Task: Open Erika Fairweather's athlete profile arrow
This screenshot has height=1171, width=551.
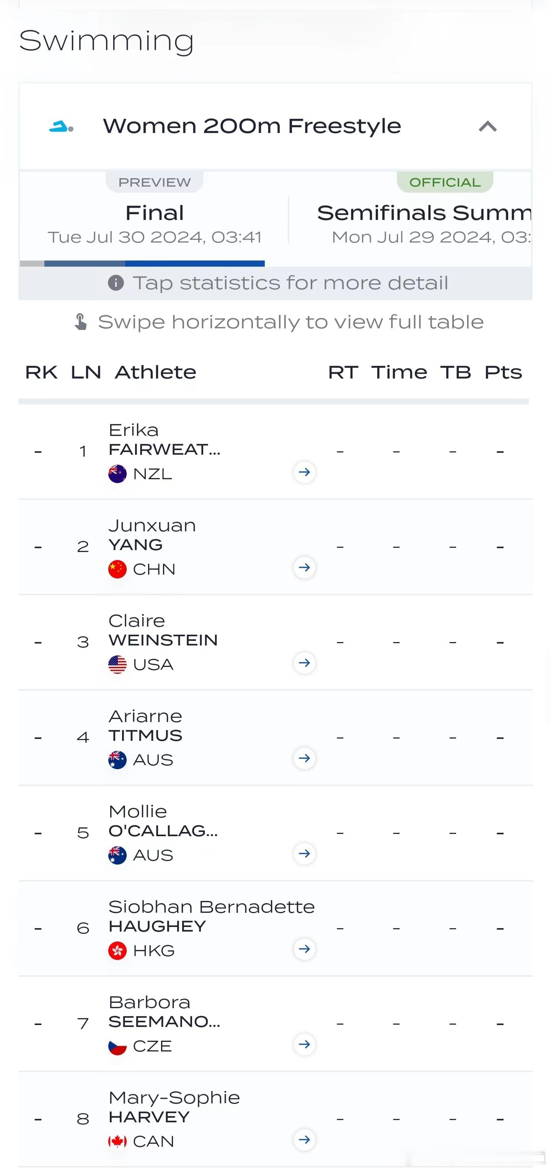Action: [x=304, y=472]
